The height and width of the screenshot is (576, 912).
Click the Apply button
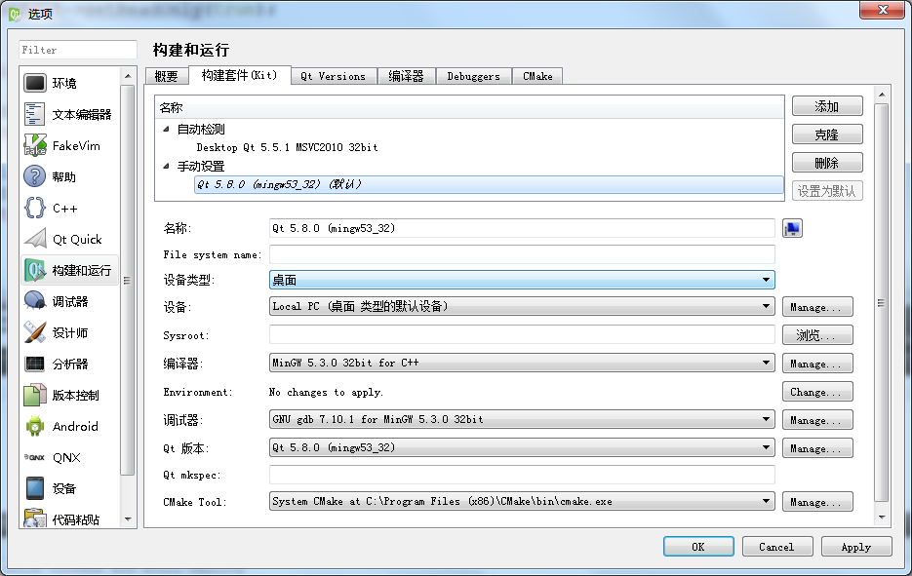856,547
